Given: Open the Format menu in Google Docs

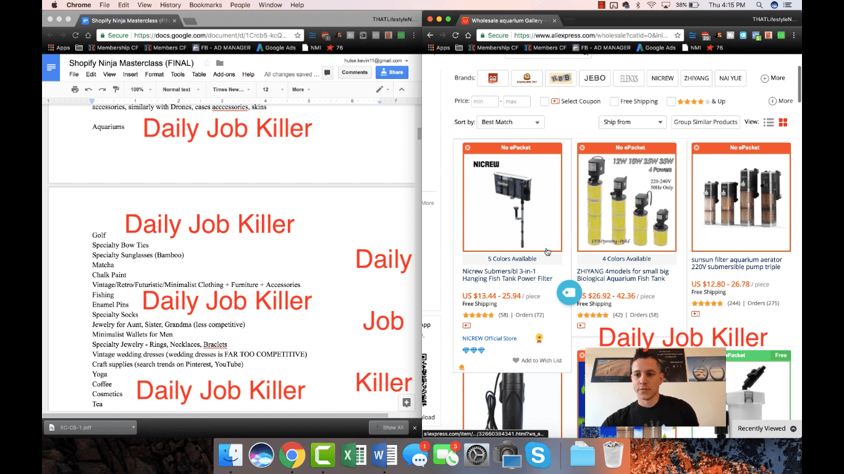Looking at the screenshot, I should (154, 74).
